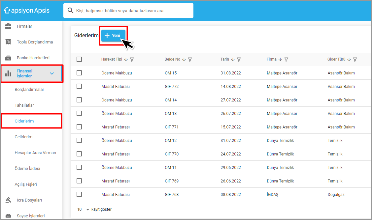The width and height of the screenshot is (372, 220).
Task: Open İcra Dosyaları in the sidebar
Action: [x=29, y=200]
